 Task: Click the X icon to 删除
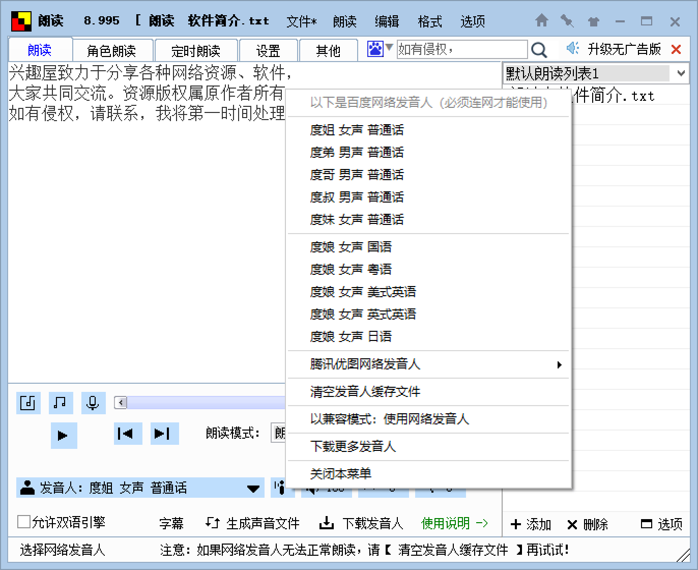[572, 524]
